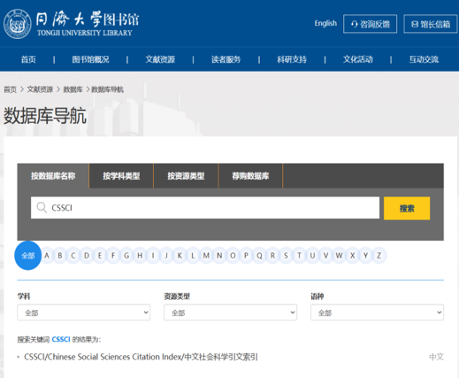
Task: Filter databases by letter P
Action: (x=246, y=256)
